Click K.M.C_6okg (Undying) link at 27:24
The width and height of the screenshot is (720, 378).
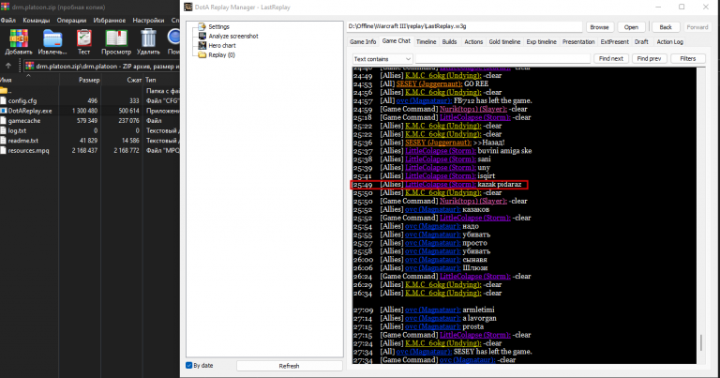pyautogui.click(x=443, y=343)
